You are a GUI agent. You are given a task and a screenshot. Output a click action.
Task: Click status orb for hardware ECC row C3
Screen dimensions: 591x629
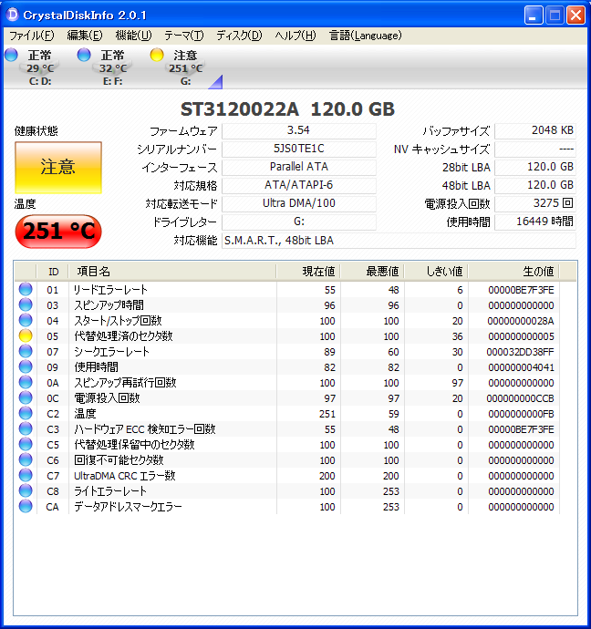coord(26,428)
